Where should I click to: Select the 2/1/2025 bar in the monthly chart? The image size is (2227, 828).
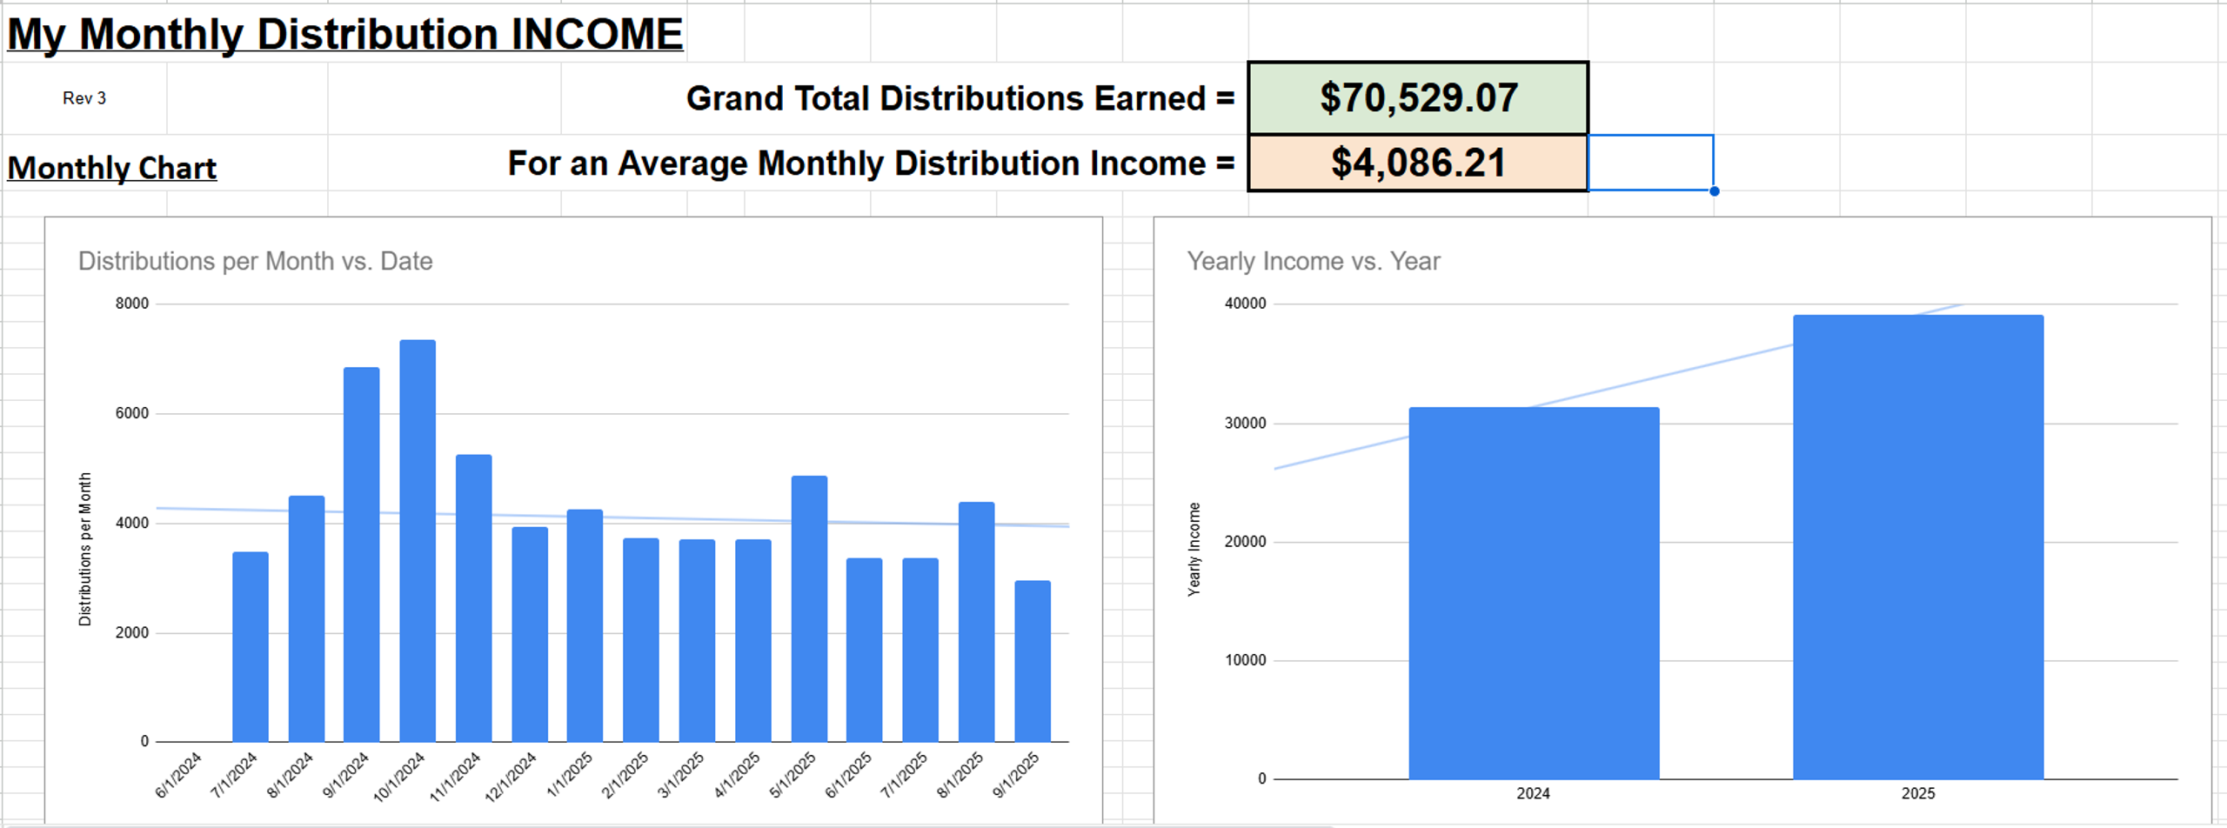pos(641,639)
